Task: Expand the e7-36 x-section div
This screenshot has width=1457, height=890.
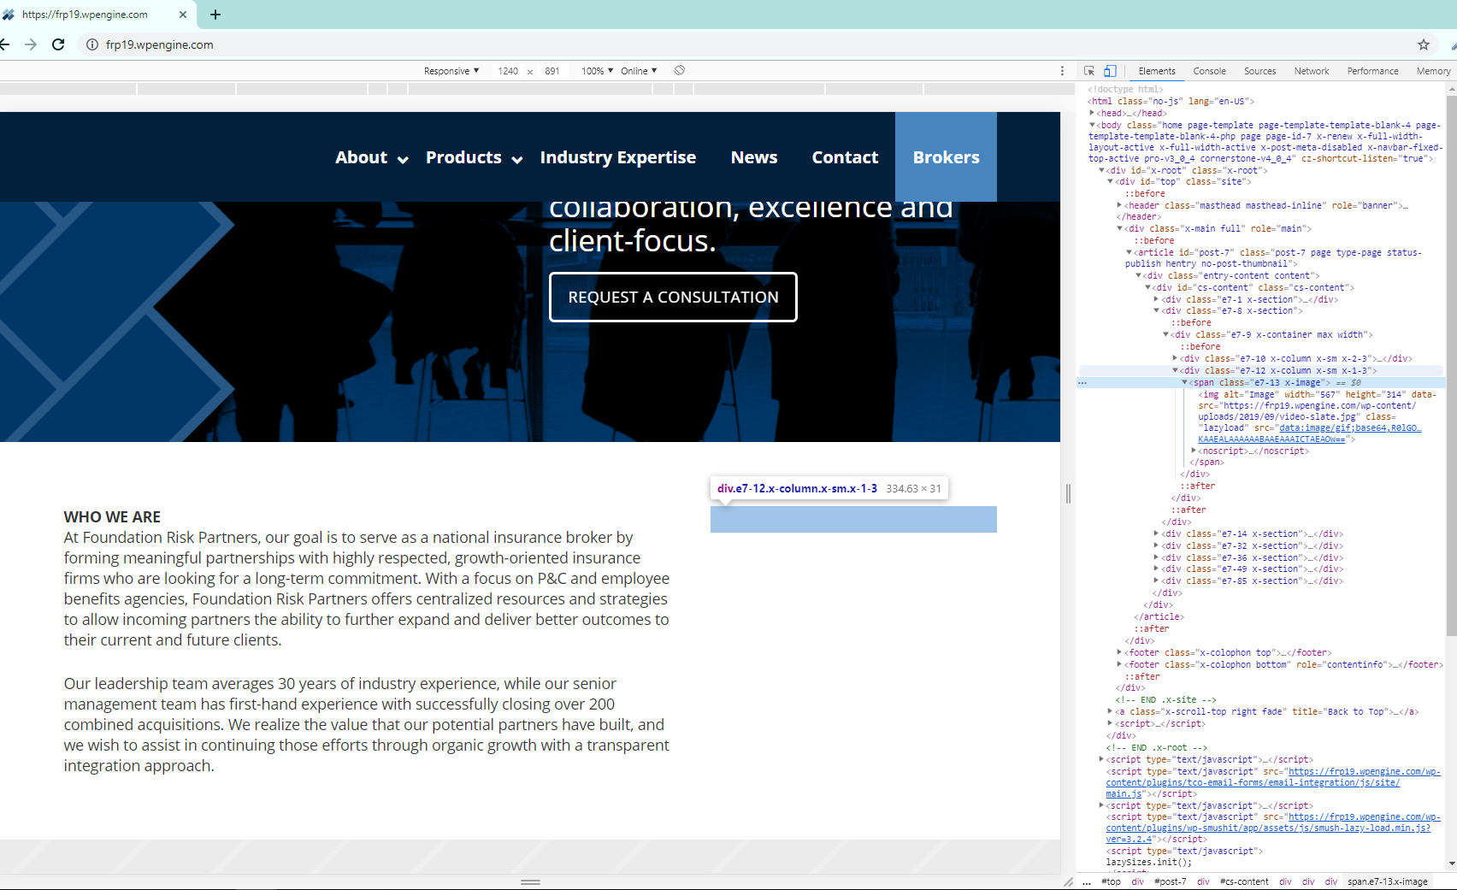Action: click(x=1156, y=557)
